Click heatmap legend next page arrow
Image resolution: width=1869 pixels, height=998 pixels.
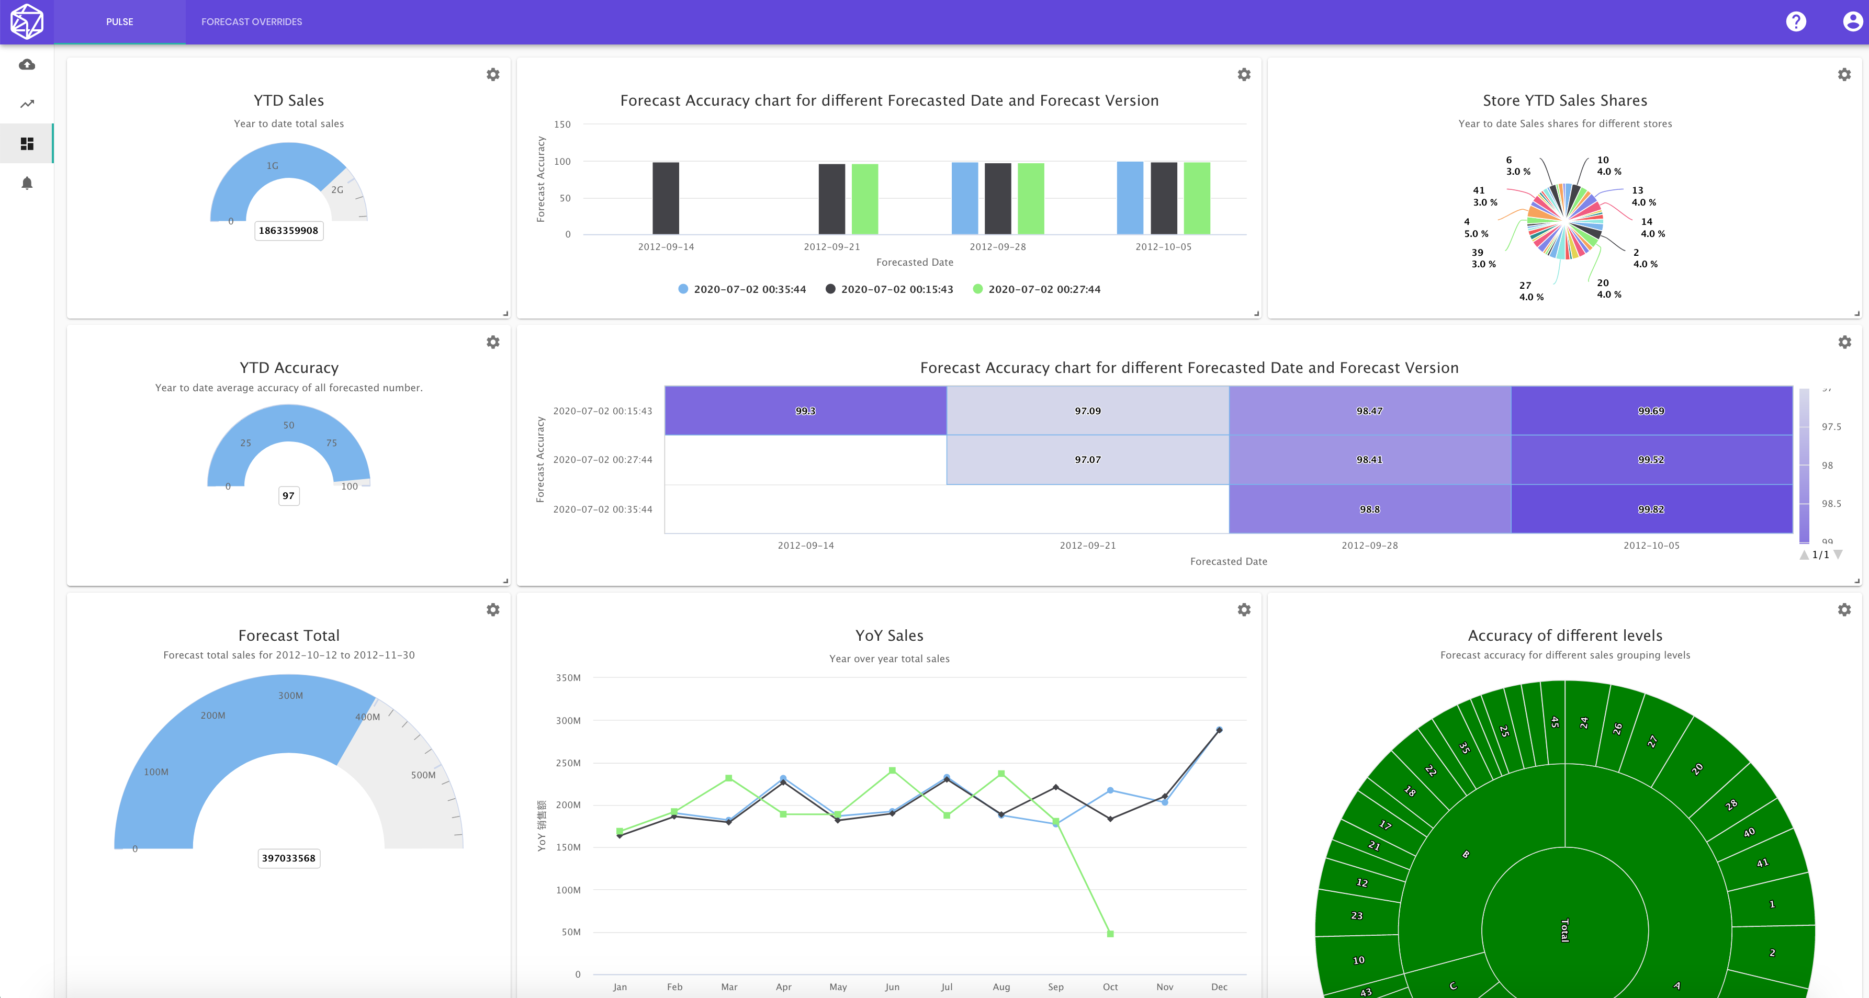pyautogui.click(x=1838, y=555)
